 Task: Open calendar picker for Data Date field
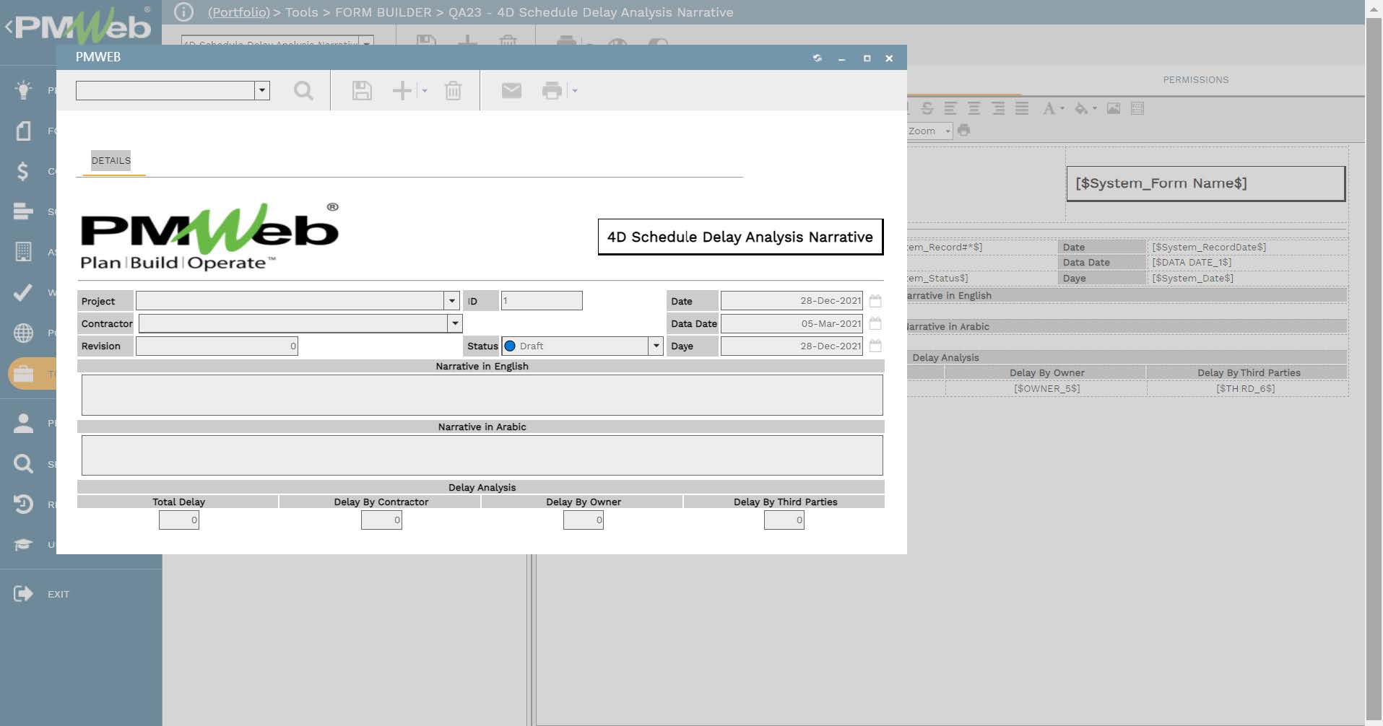(875, 323)
